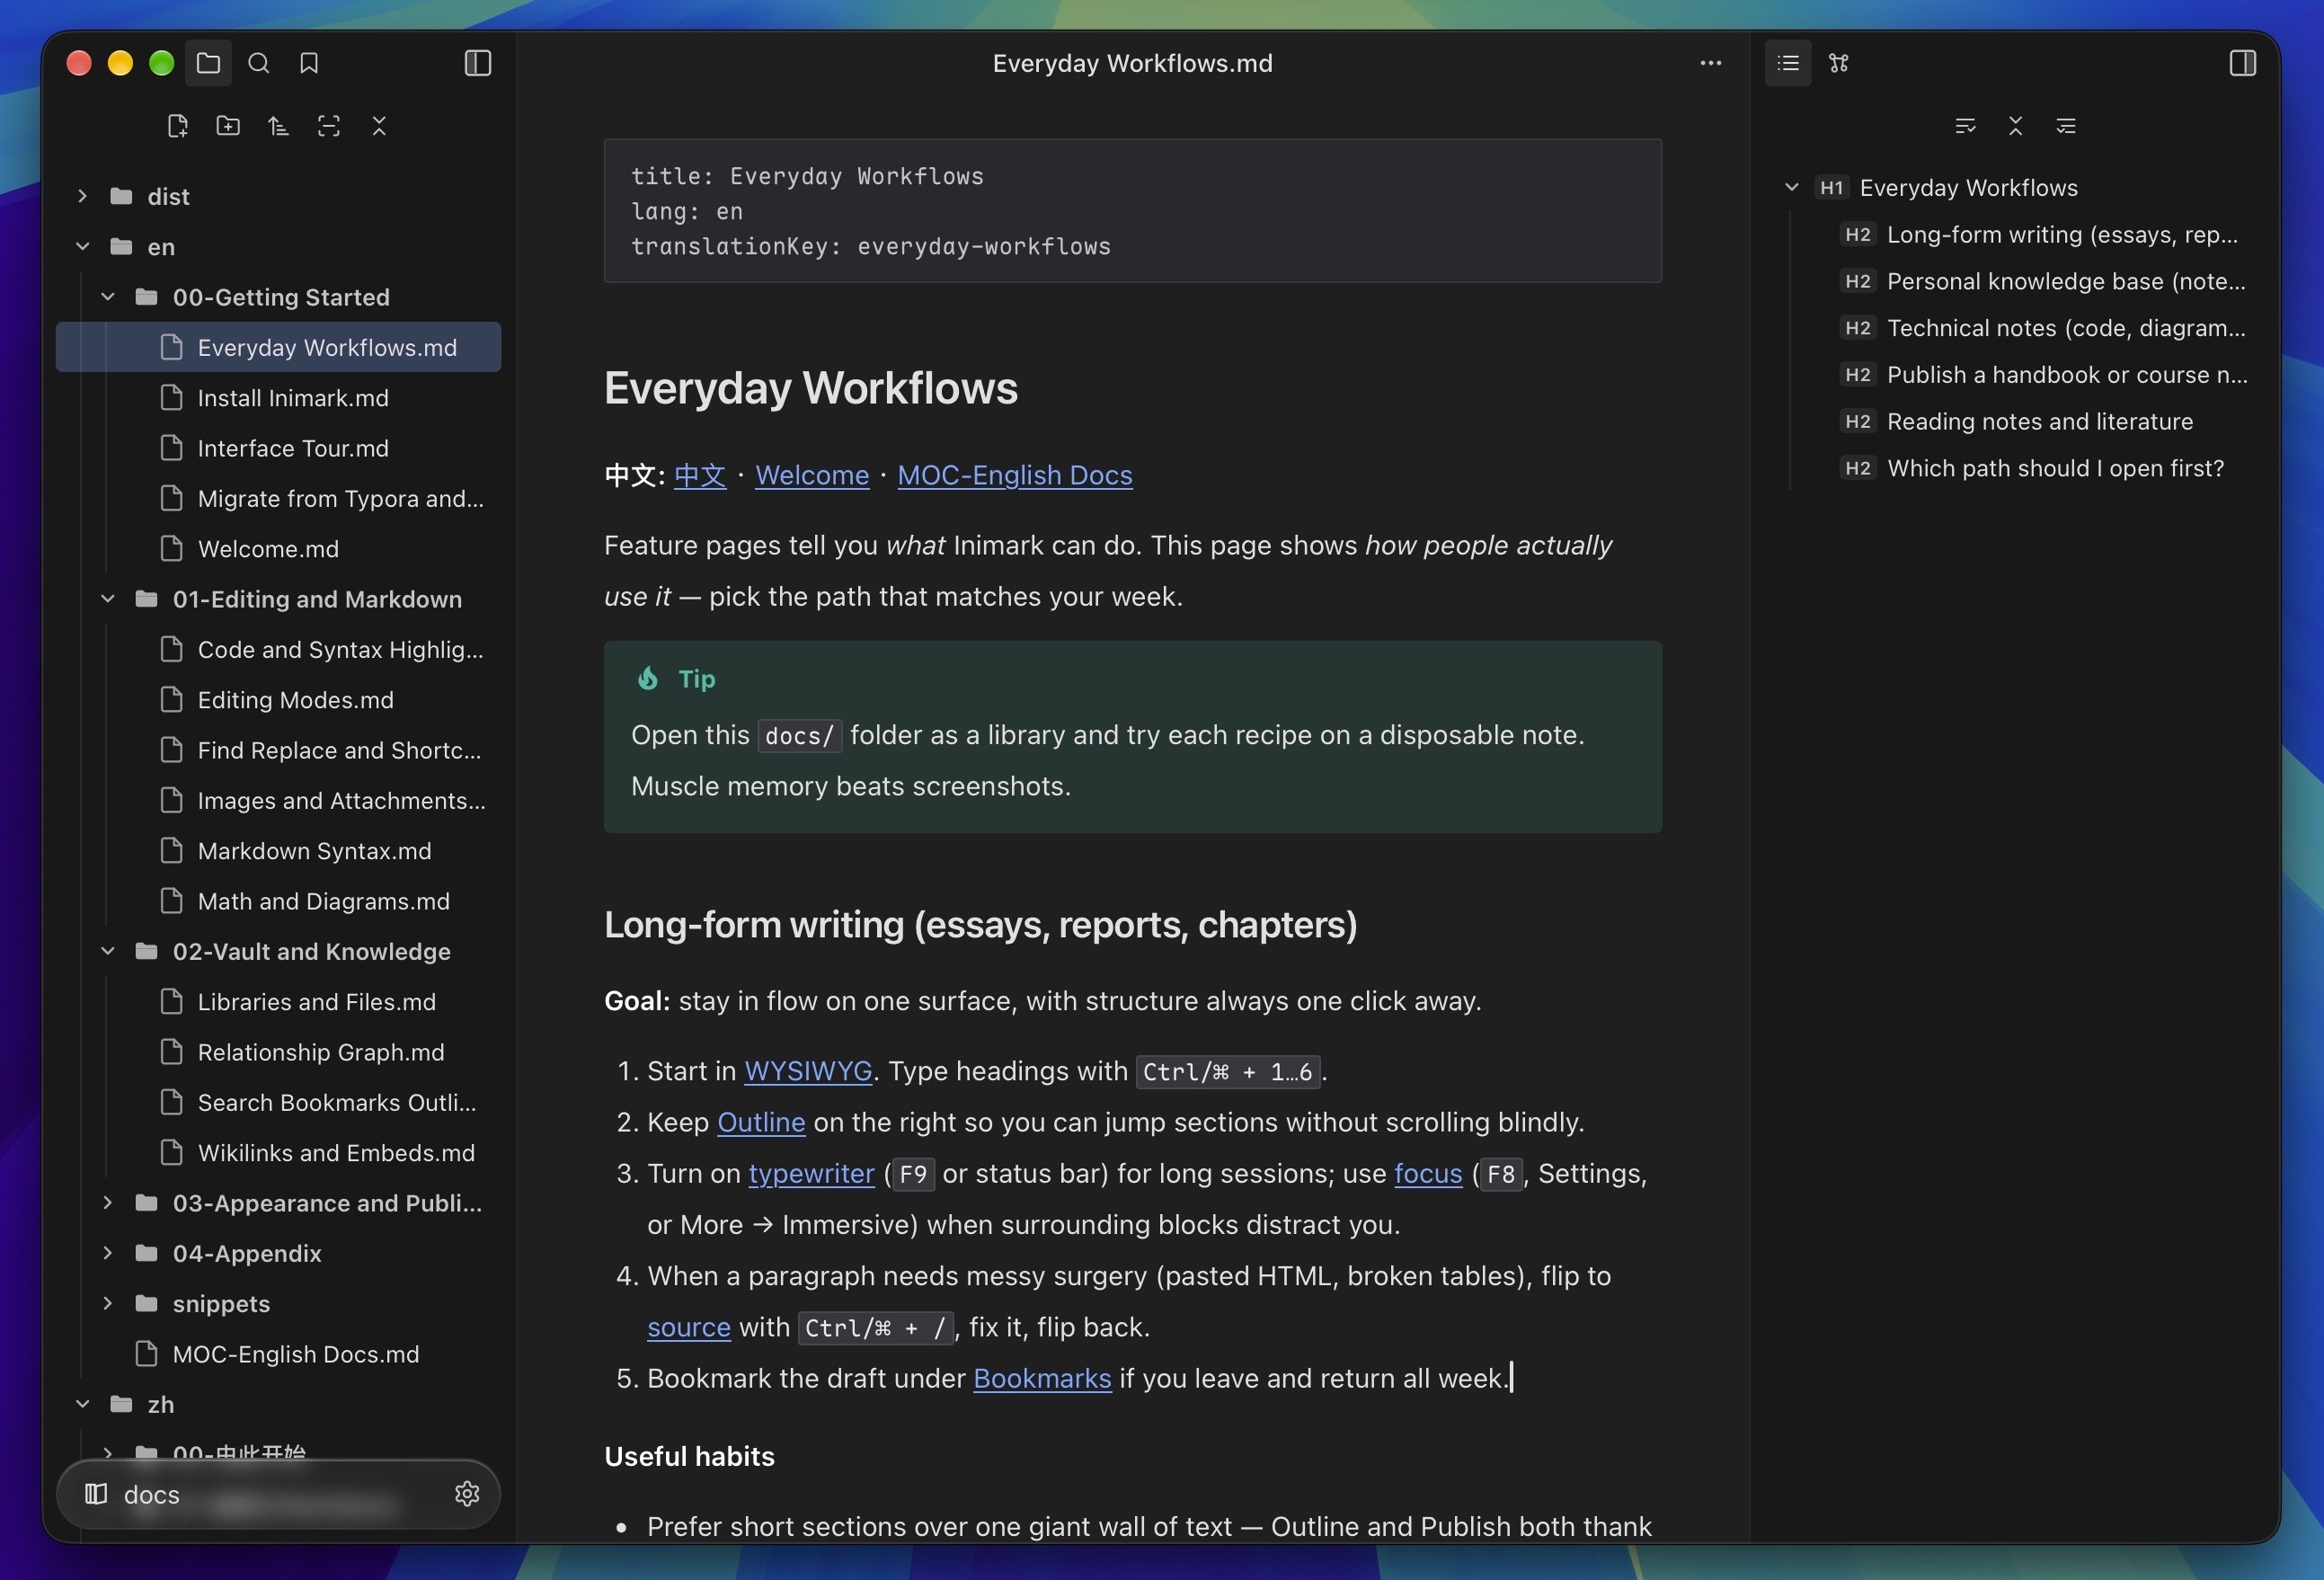
Task: Select Everyday Workflows.md in file tree
Action: (278, 347)
